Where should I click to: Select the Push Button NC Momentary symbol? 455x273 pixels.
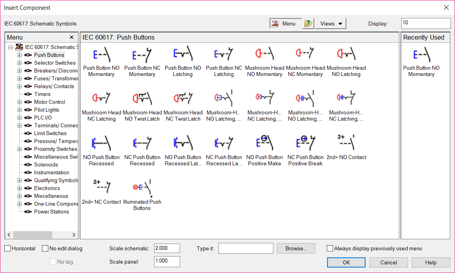(x=142, y=55)
